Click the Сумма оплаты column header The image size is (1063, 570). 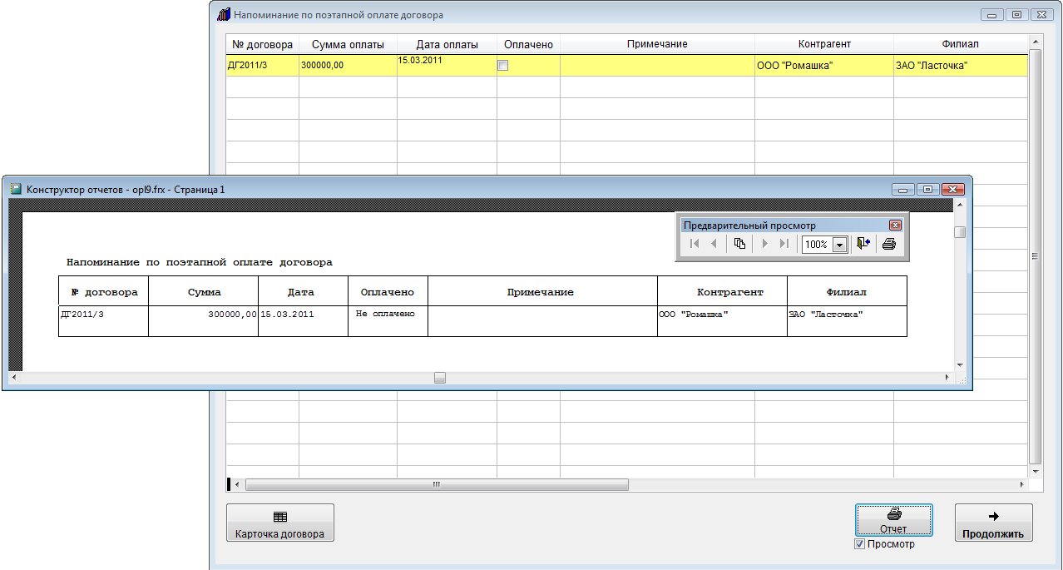click(348, 44)
